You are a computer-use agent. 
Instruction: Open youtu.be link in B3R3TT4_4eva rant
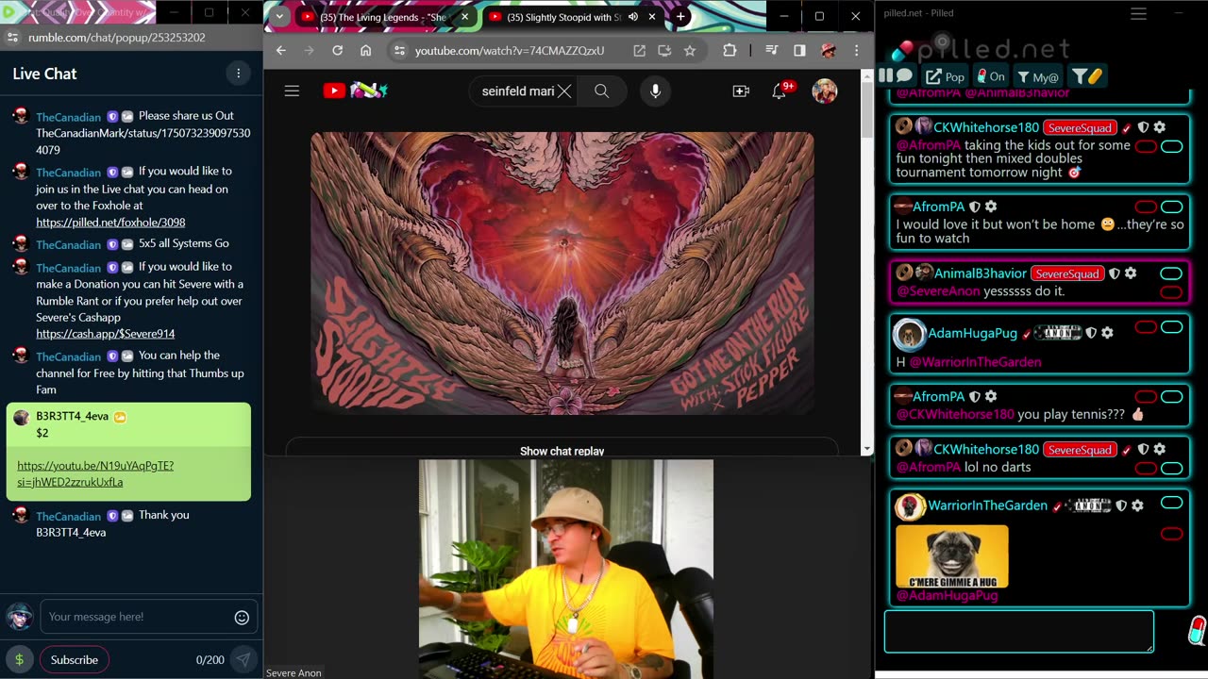click(95, 473)
